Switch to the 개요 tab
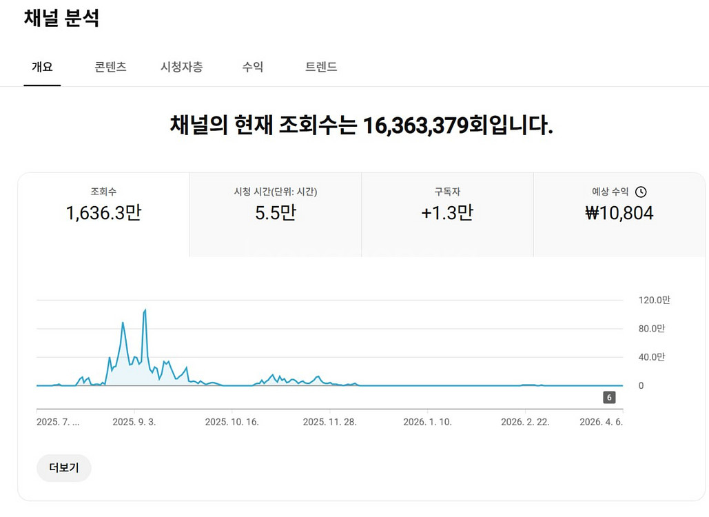This screenshot has height=517, width=709. [x=42, y=67]
